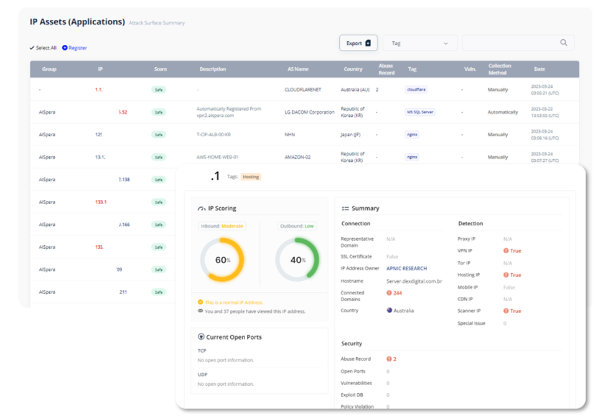Click the Summary list icon
This screenshot has height=420, width=603.
click(345, 208)
